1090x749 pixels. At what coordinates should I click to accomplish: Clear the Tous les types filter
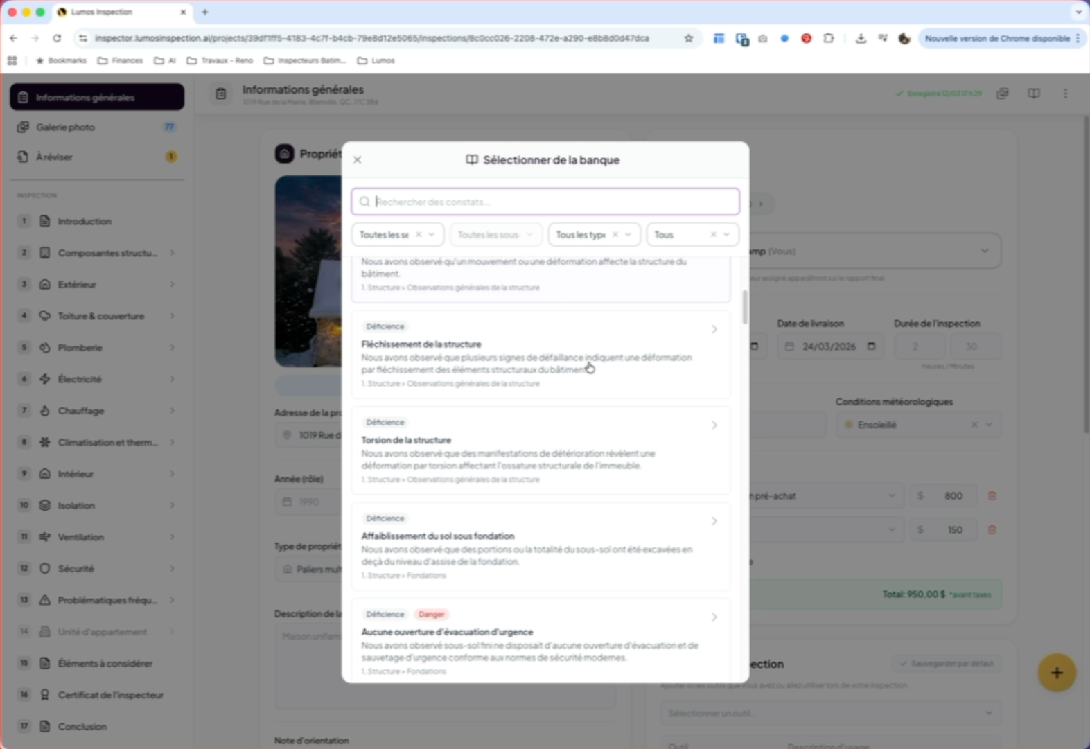[615, 235]
